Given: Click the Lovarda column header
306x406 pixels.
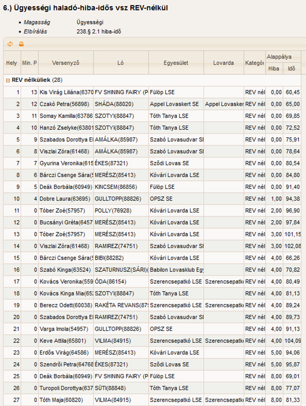Looking at the screenshot, I should click(223, 63).
